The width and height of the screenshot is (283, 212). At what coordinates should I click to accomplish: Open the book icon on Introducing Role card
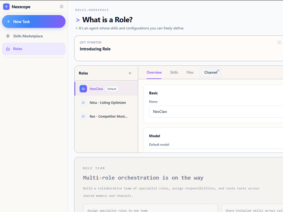[x=279, y=42]
